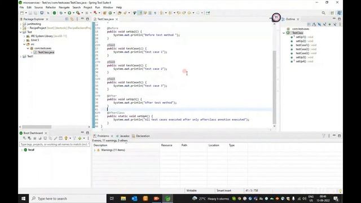The height and width of the screenshot is (203, 361).
Task: Click the Collapse All icon in Package Explorer
Action: (67, 19)
